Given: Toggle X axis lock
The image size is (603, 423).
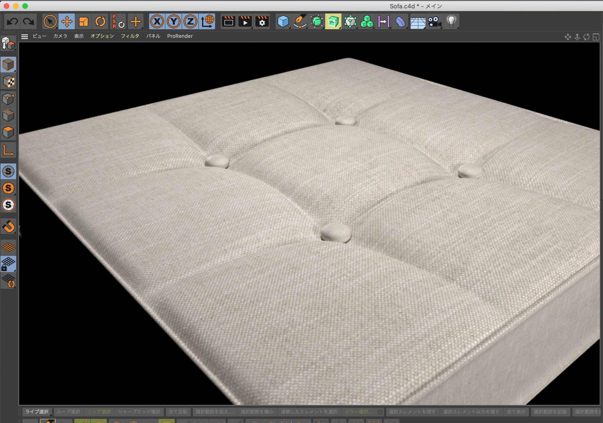Looking at the screenshot, I should click(x=157, y=22).
